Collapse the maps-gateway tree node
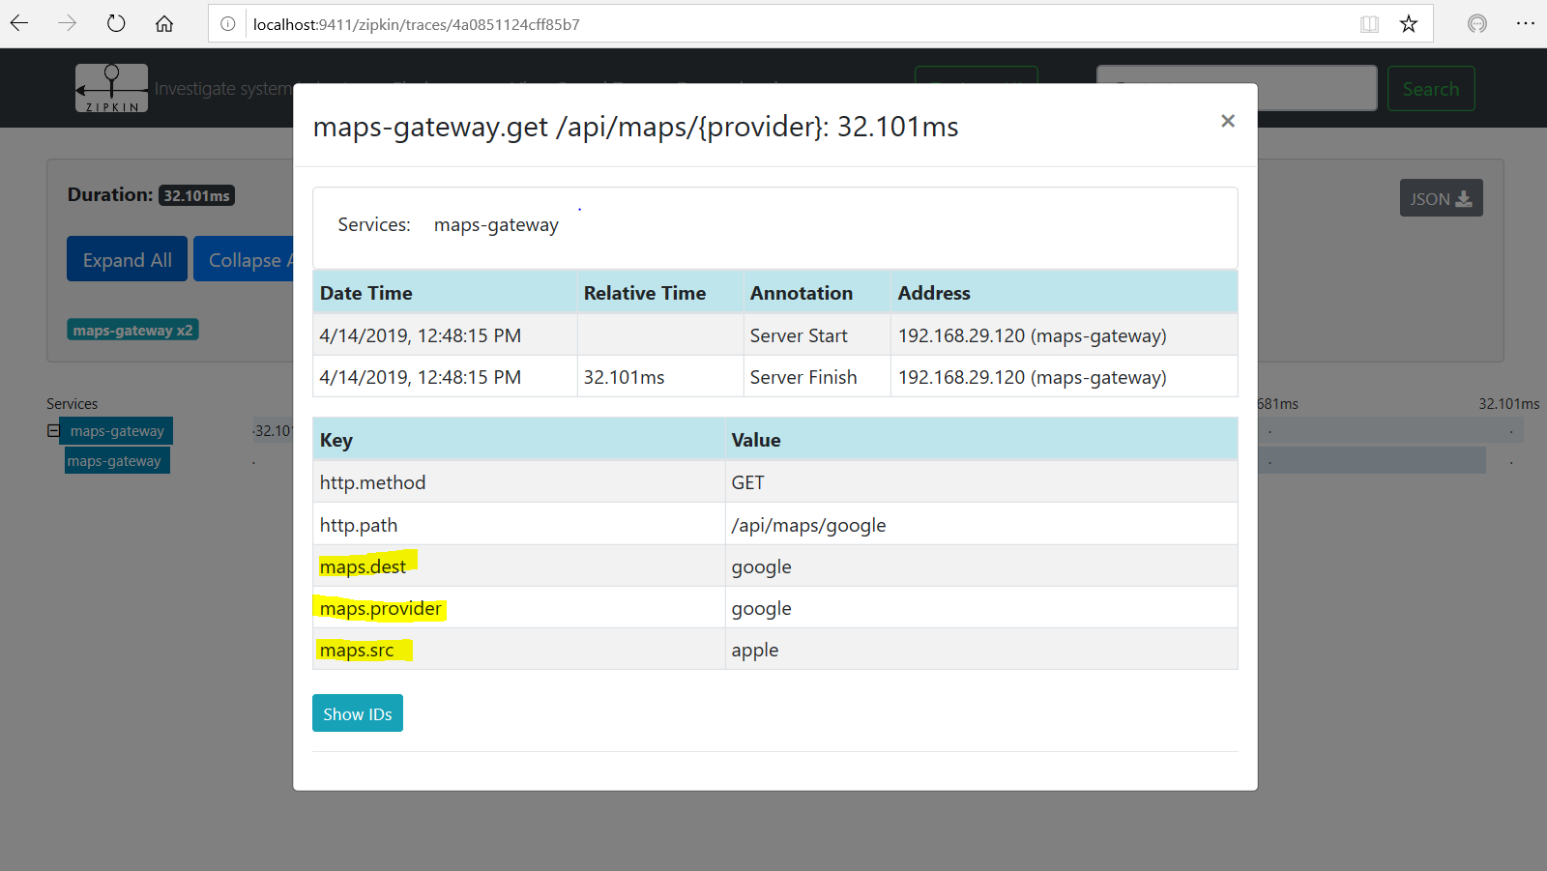This screenshot has width=1547, height=871. tap(53, 431)
